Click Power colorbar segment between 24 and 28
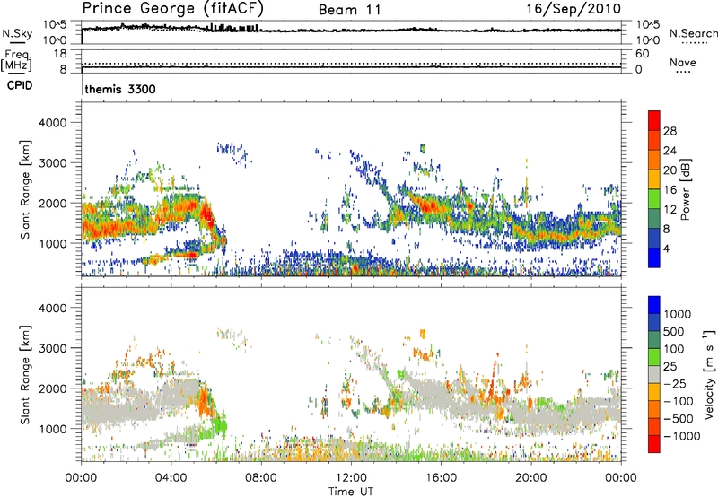 click(654, 140)
